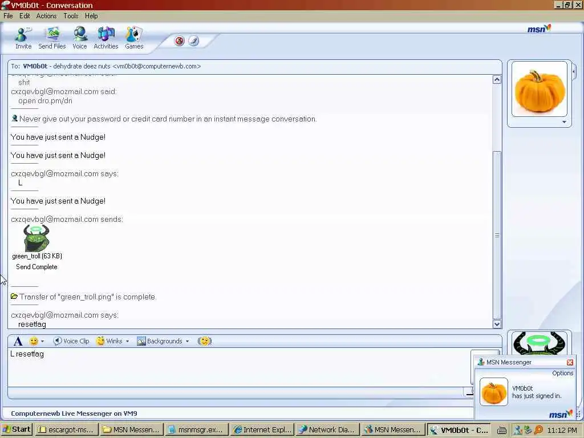The height and width of the screenshot is (438, 584).
Task: Click the keyboard icon in the taskbar
Action: (502, 431)
